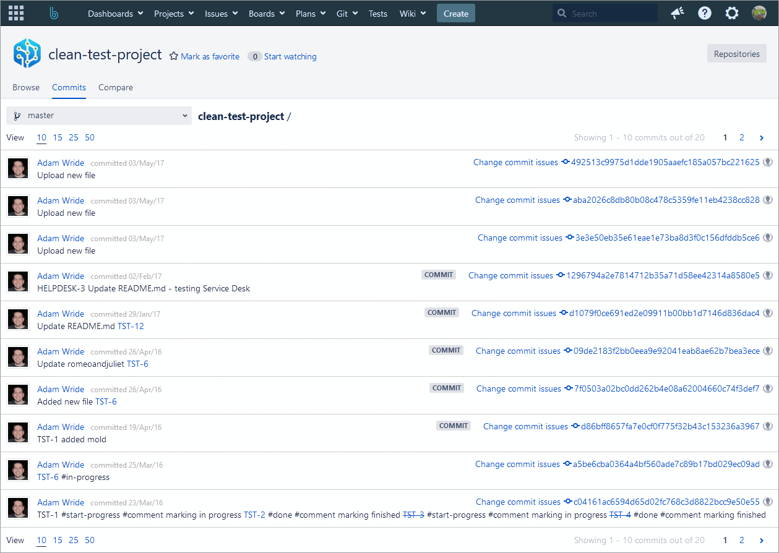
Task: Click the Bamboo logo in the navigation bar
Action: [53, 12]
